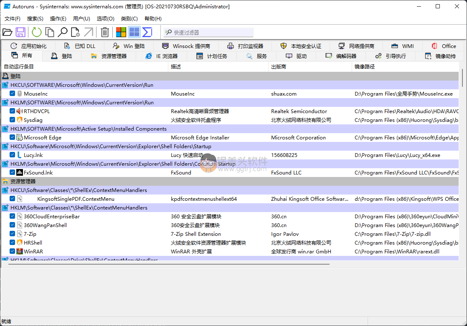Toggle hide Windows entries blue icon
Viewport: 467px width, 326px height.
pyautogui.click(x=135, y=32)
